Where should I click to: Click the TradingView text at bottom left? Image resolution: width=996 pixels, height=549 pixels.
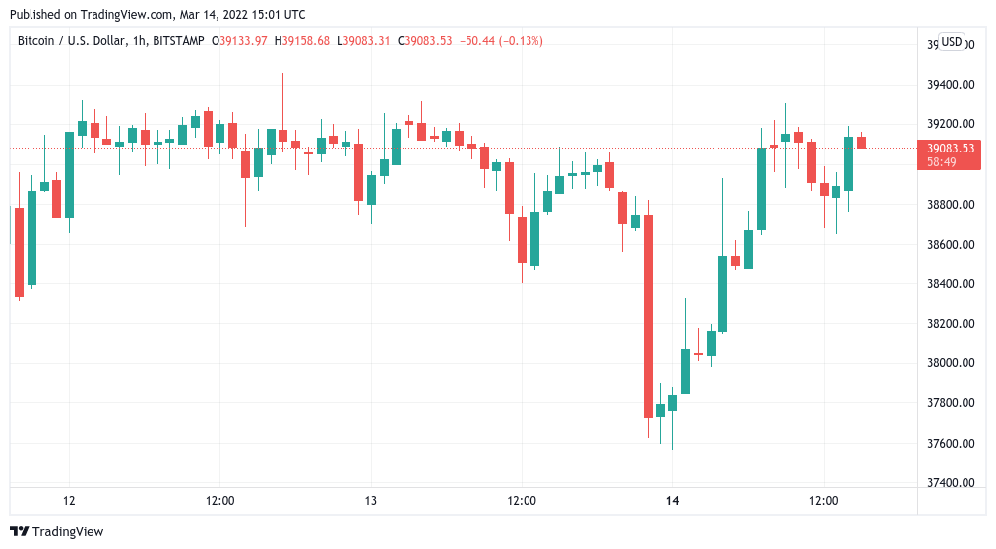(x=68, y=532)
